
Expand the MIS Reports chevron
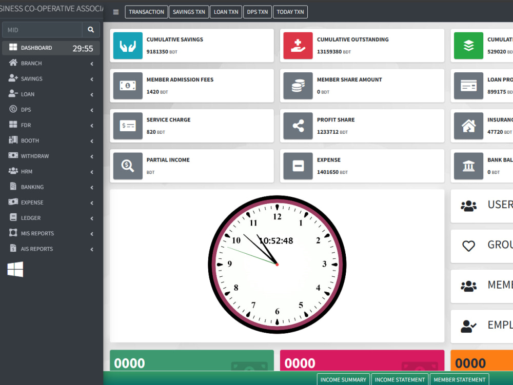click(x=92, y=234)
